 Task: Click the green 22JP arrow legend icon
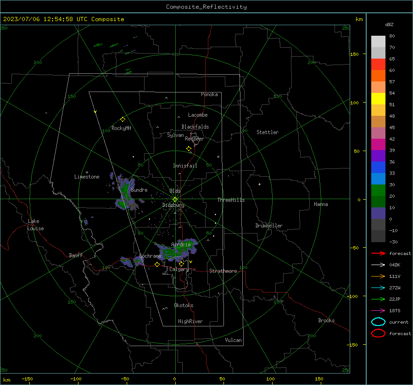tap(378, 299)
